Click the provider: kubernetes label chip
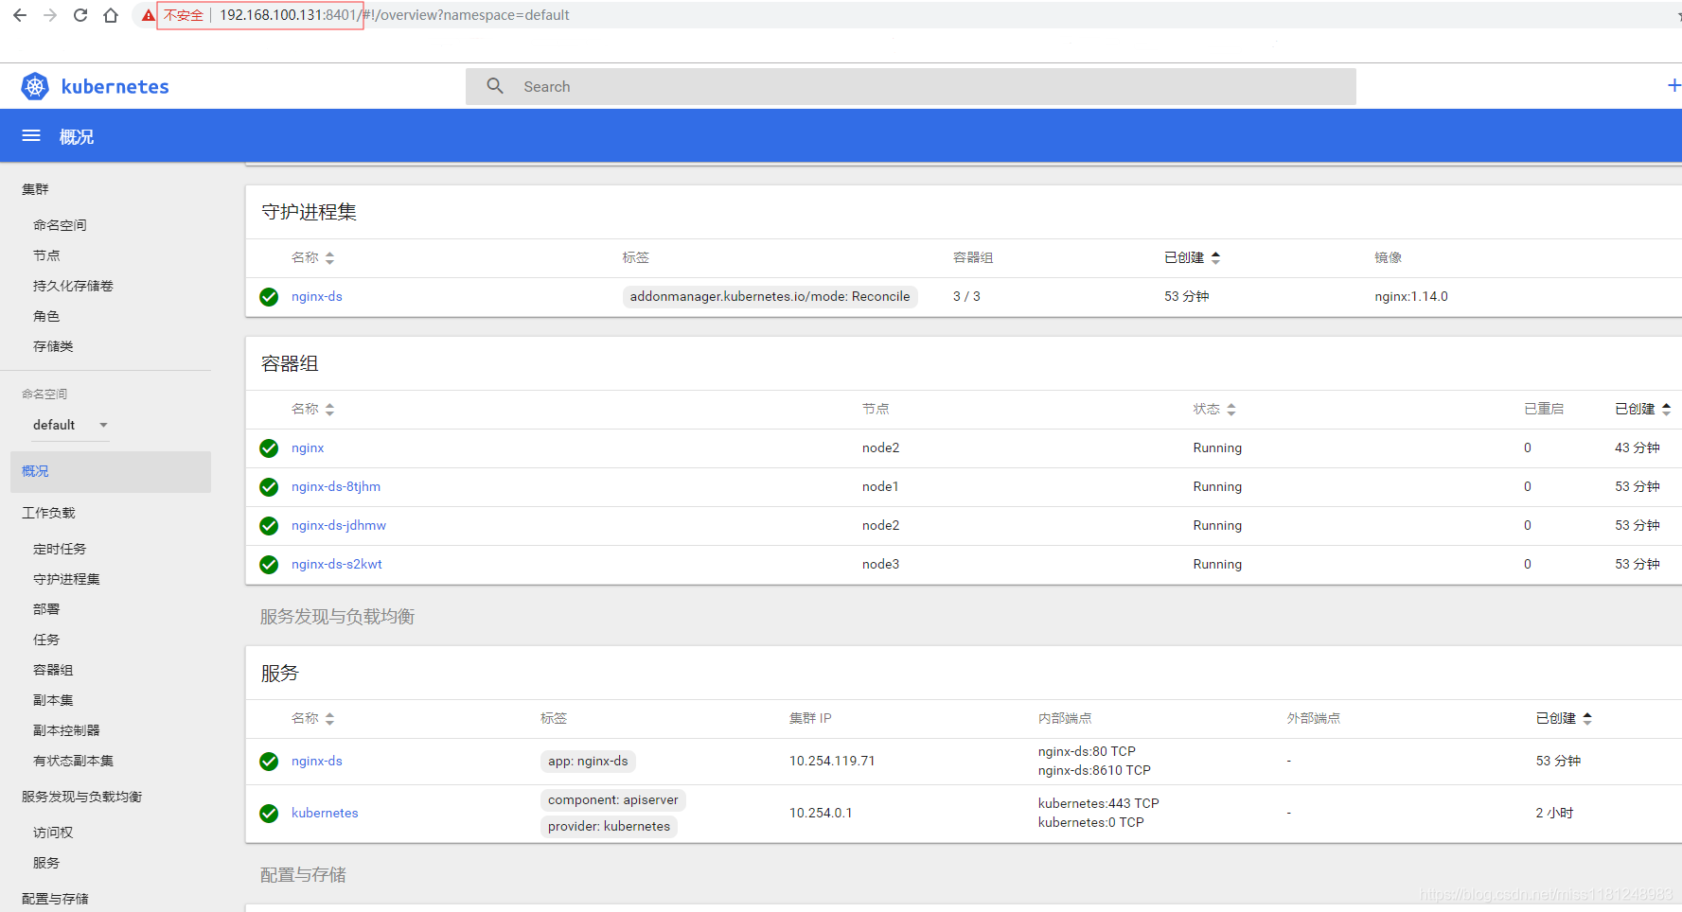The height and width of the screenshot is (912, 1682). click(609, 826)
